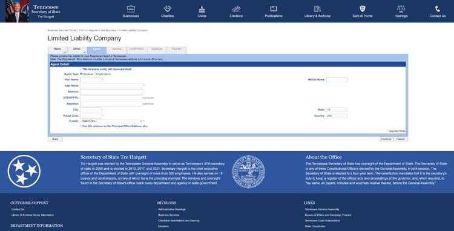Viewport: 454px width, 231px height.
Task: Check 'Use this address as Principal Office Address'
Action: pyautogui.click(x=81, y=126)
